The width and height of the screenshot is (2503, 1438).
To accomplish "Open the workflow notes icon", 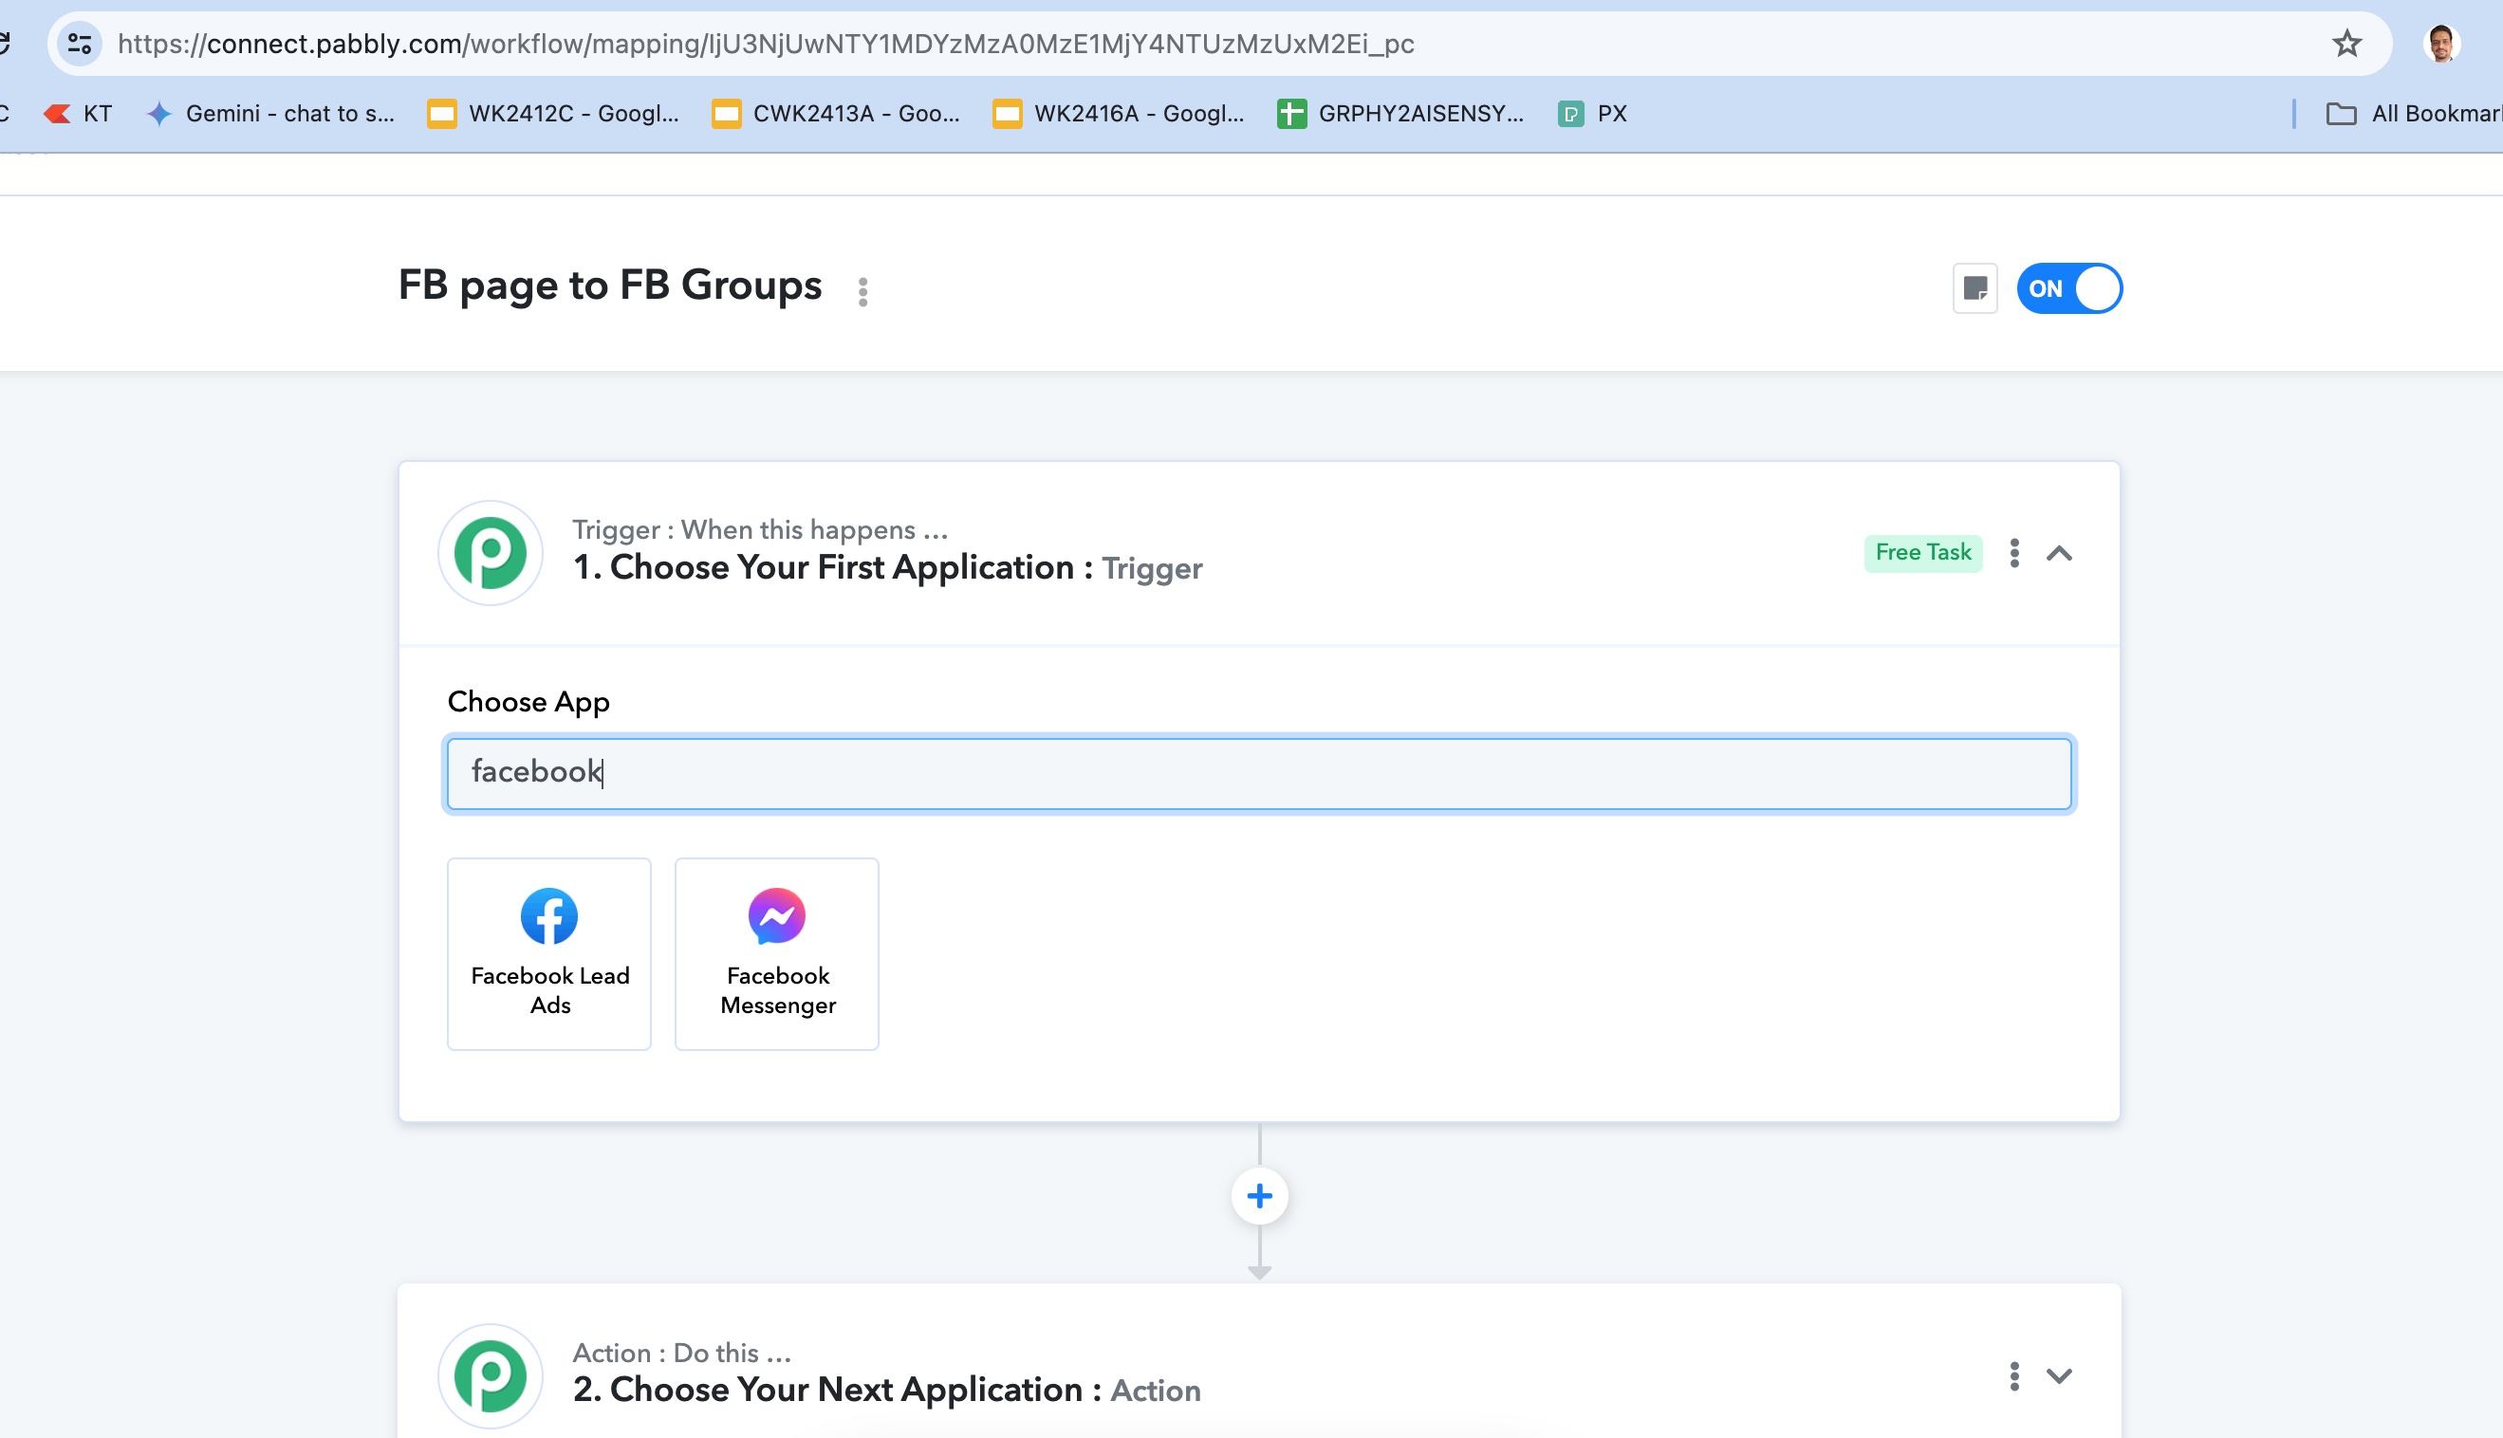I will point(1975,288).
